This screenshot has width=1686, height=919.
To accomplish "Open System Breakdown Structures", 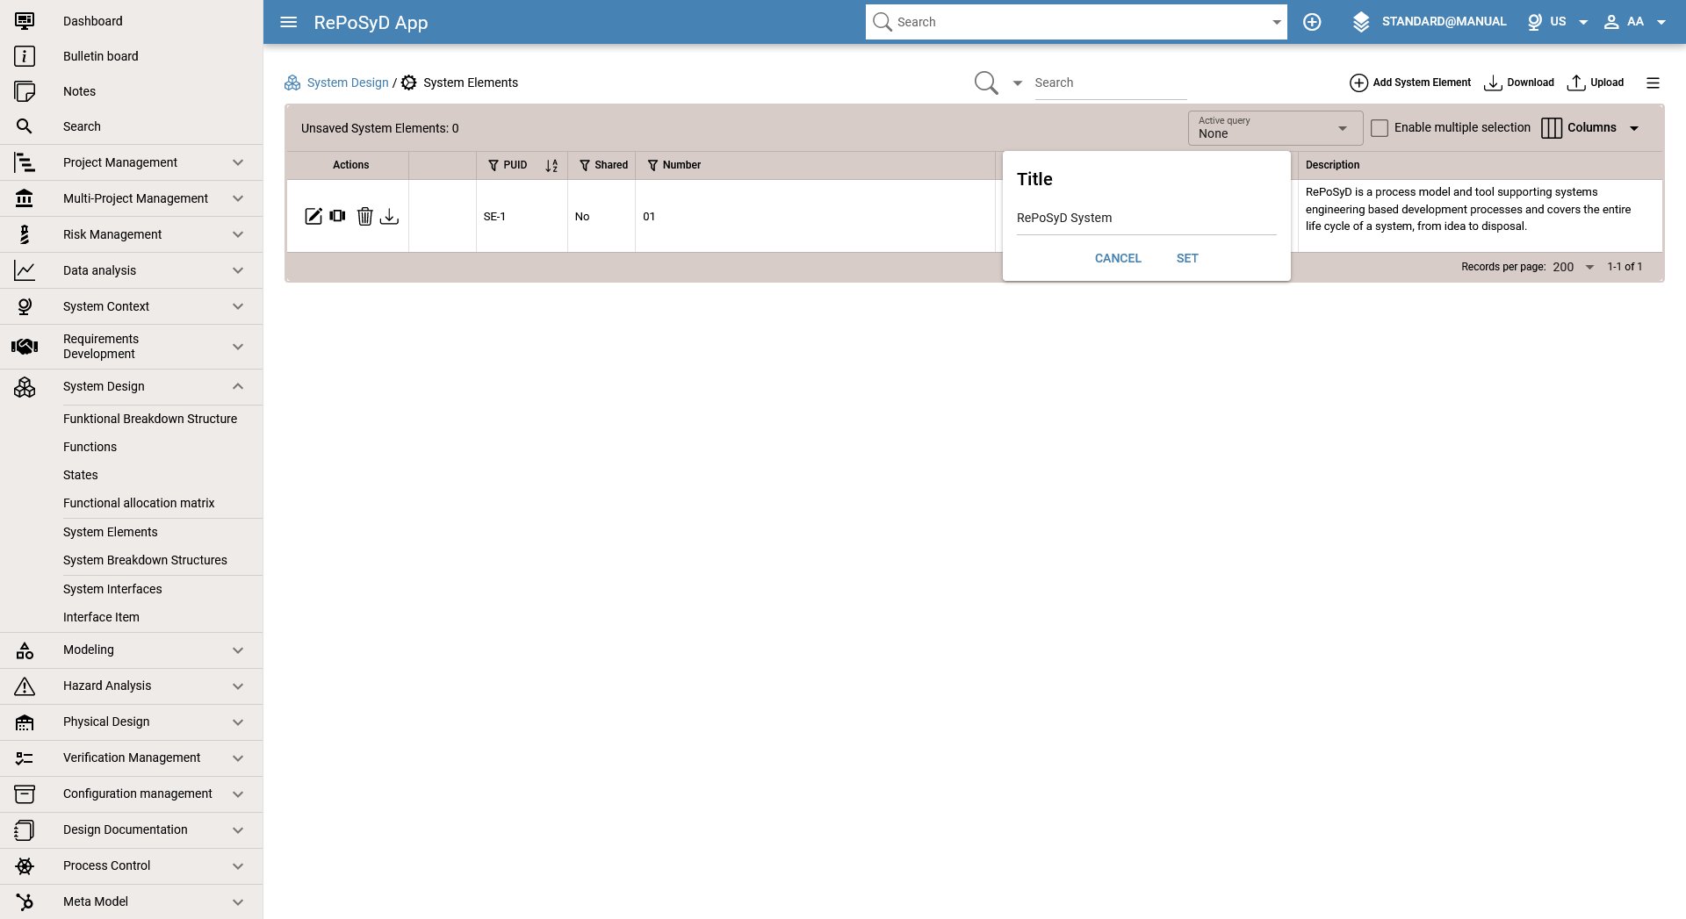I will [145, 560].
